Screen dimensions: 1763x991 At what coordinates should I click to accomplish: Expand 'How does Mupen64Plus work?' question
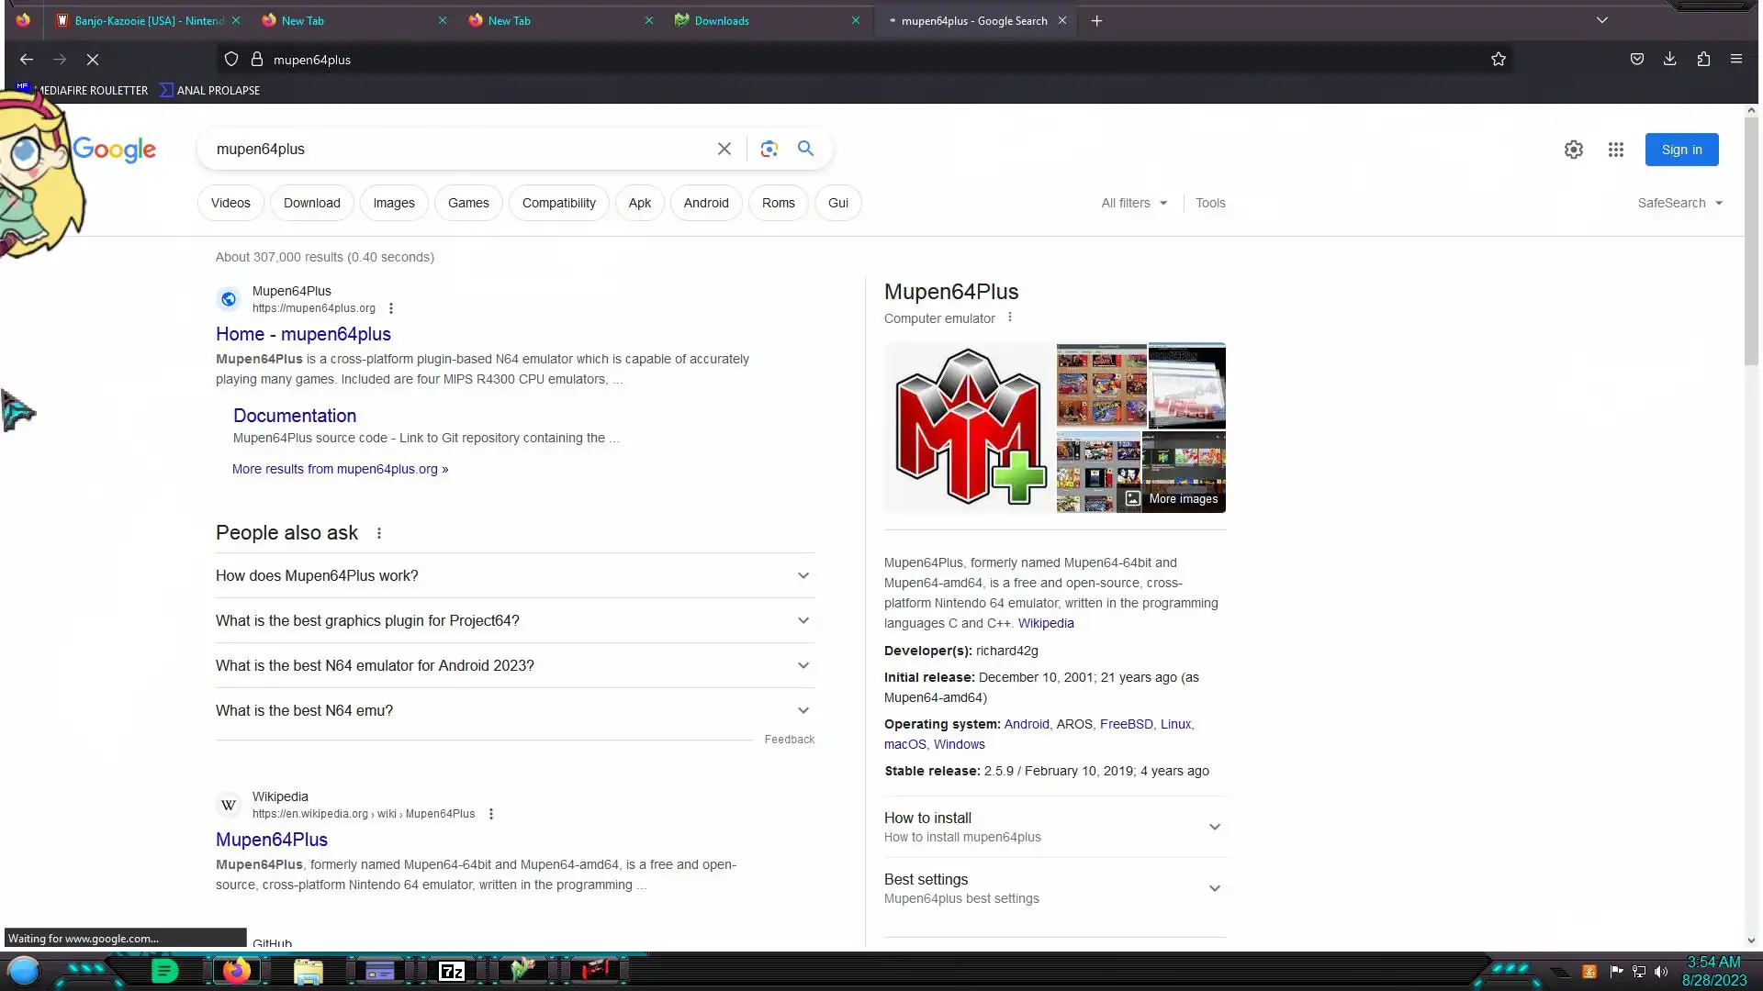pos(514,575)
